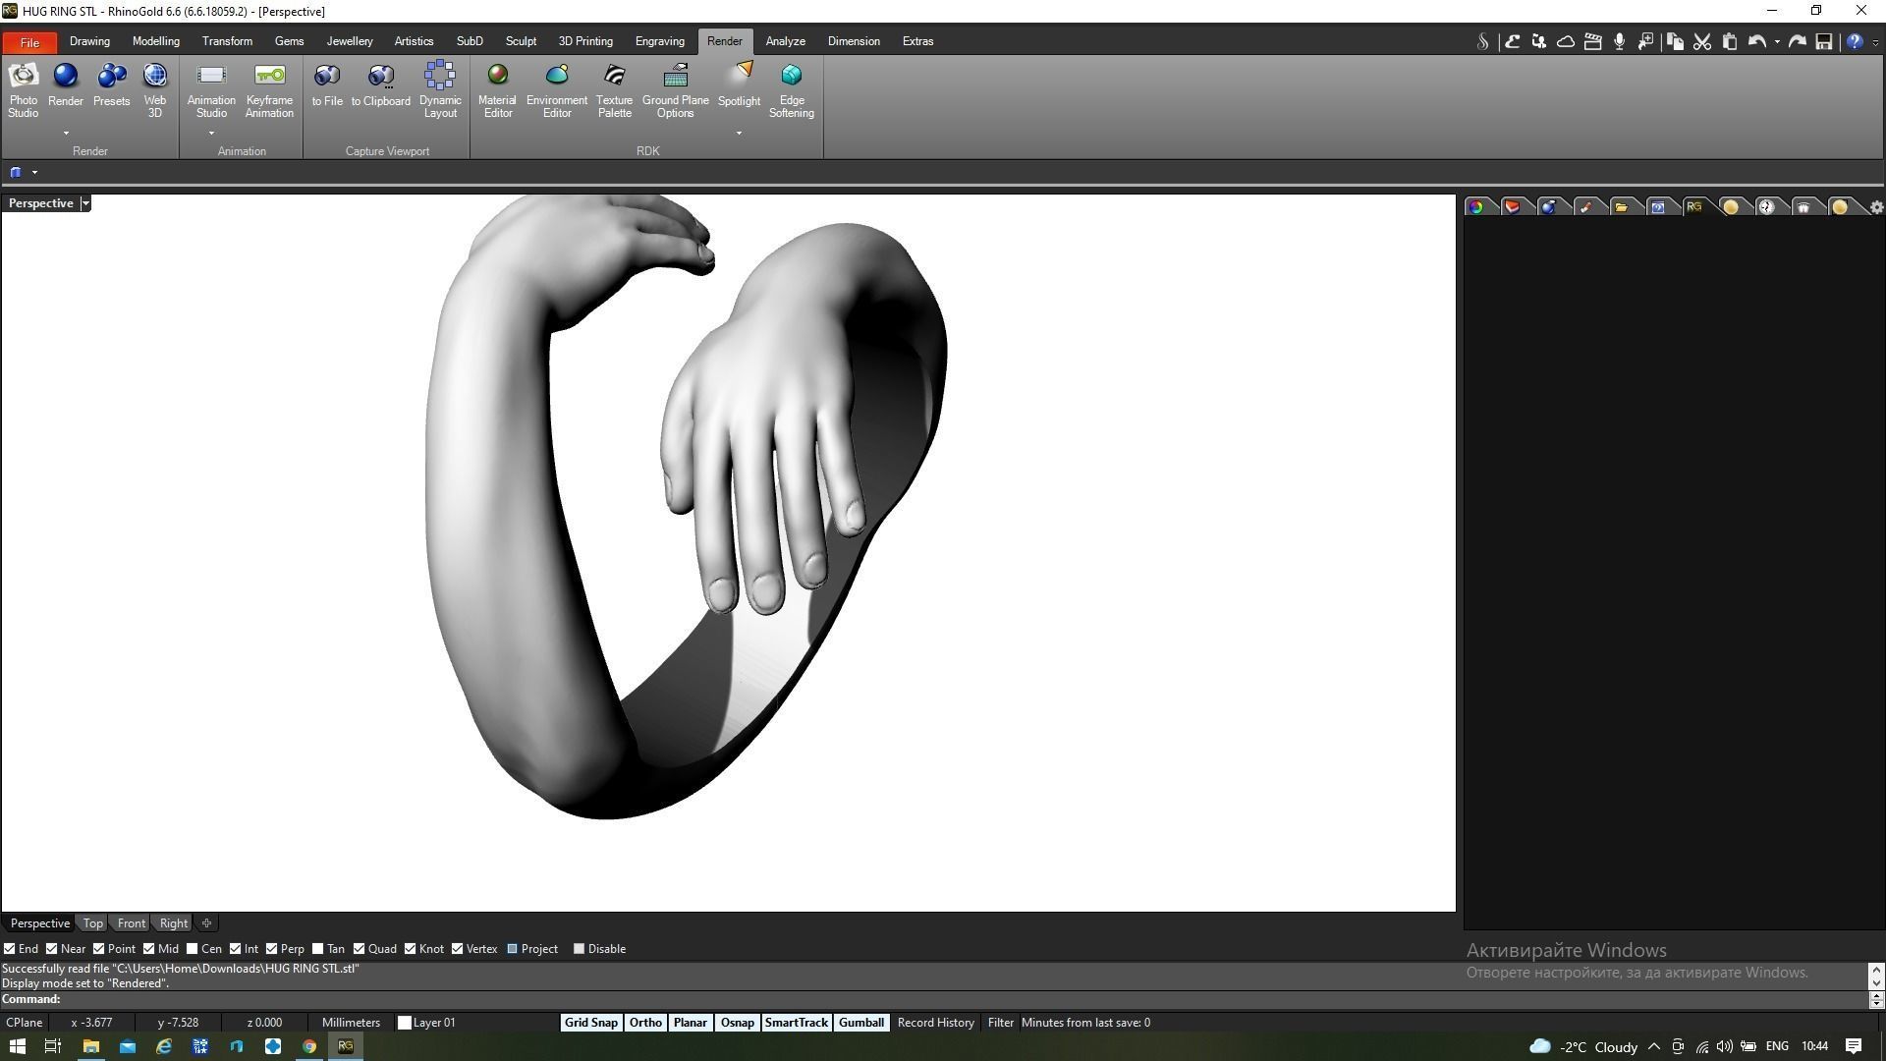Expand the Render button dropdown arrow
Viewport: 1886px width, 1061px height.
click(66, 133)
